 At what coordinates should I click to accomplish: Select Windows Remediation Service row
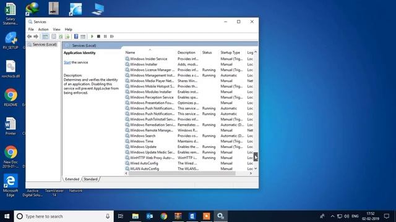tap(189, 125)
